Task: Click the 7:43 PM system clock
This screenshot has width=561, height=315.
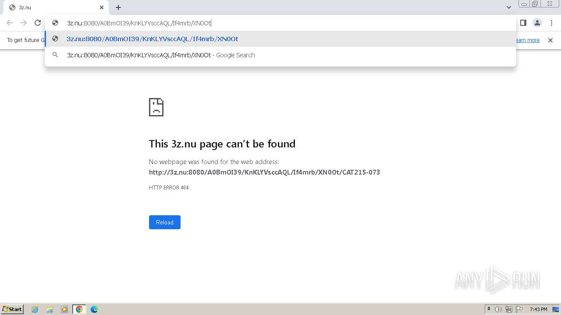Action: [x=538, y=309]
